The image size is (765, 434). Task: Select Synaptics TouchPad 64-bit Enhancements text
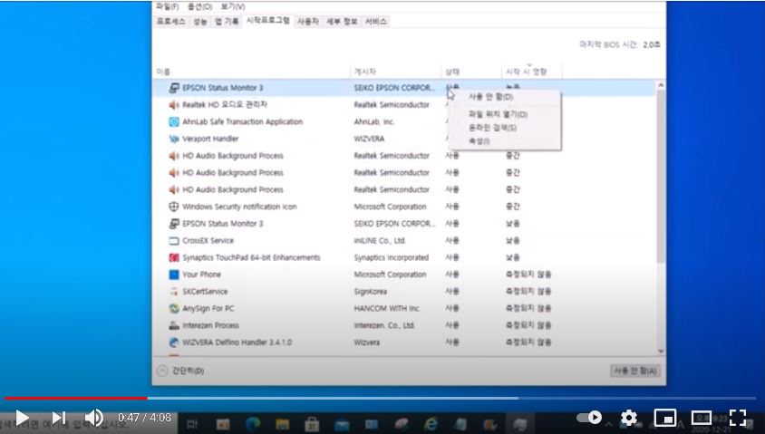coord(251,257)
